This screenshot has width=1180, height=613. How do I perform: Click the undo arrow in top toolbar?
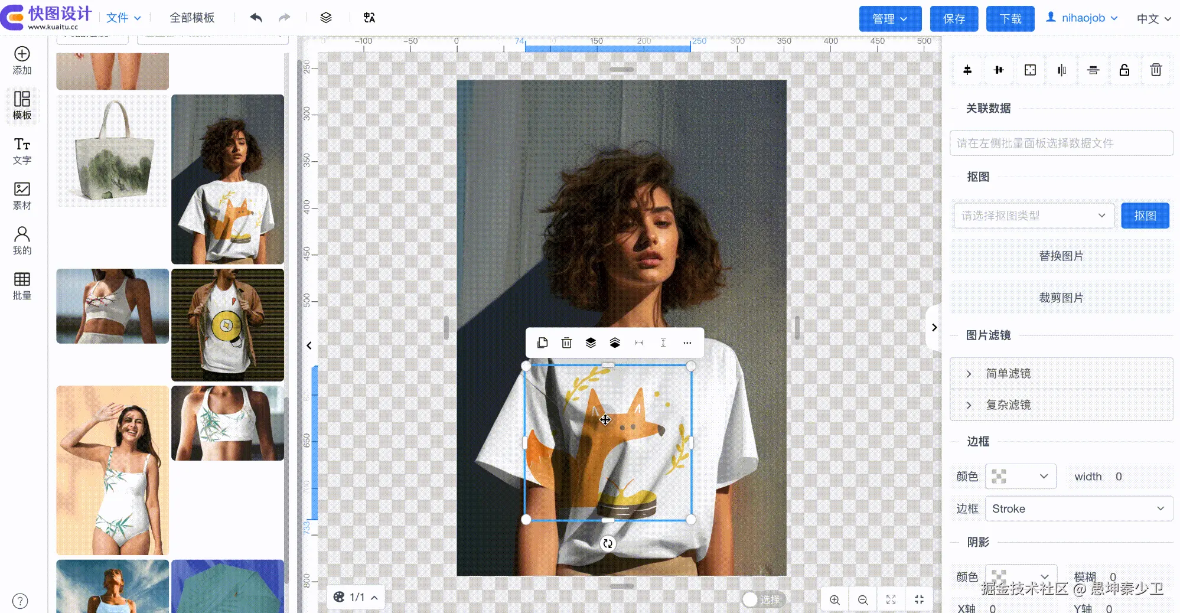coord(256,18)
